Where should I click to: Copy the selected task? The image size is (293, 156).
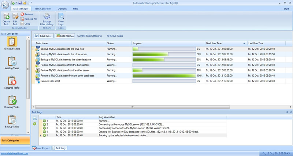click(x=25, y=23)
